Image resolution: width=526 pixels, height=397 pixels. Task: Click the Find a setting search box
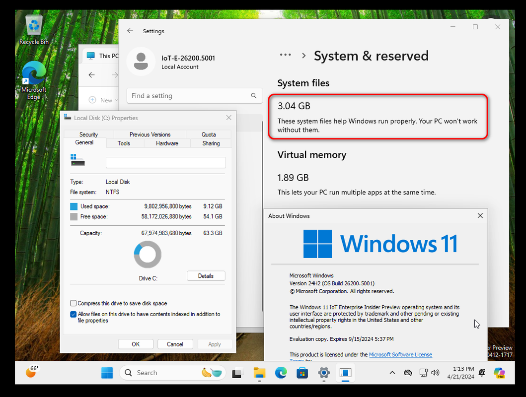point(194,96)
